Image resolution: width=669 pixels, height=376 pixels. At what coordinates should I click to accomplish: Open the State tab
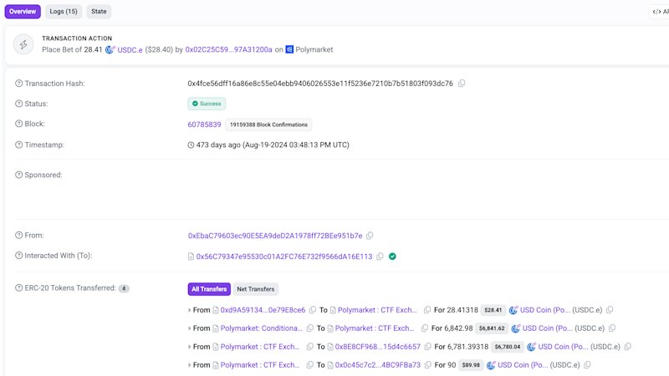99,12
